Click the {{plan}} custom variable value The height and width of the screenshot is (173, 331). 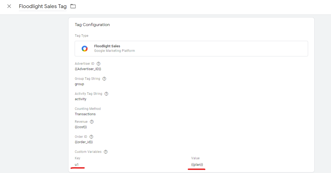[197, 165]
